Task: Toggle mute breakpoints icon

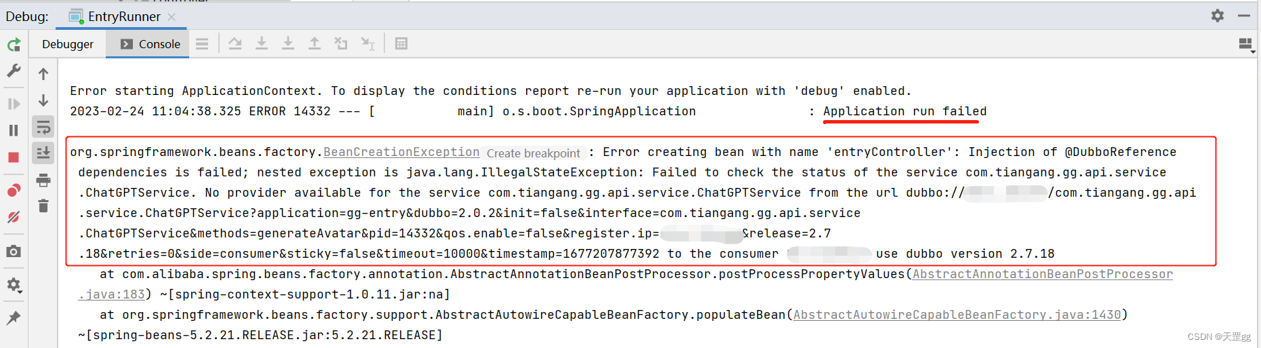Action: coord(14,217)
